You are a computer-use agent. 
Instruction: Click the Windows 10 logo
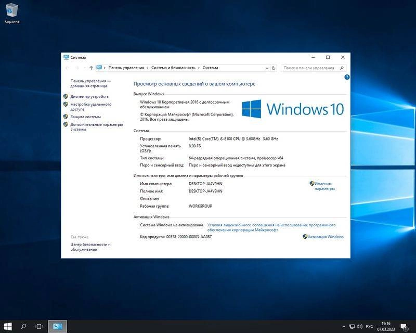pos(293,109)
